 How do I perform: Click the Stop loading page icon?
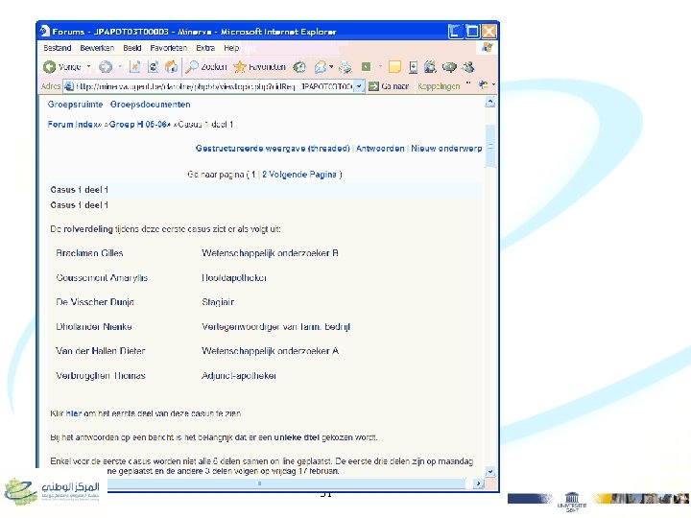(x=134, y=67)
